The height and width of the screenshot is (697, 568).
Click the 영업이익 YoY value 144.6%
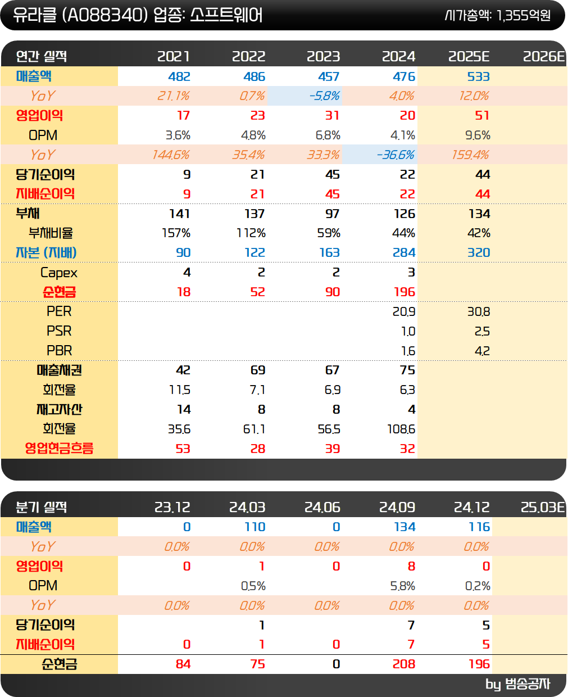(x=171, y=155)
